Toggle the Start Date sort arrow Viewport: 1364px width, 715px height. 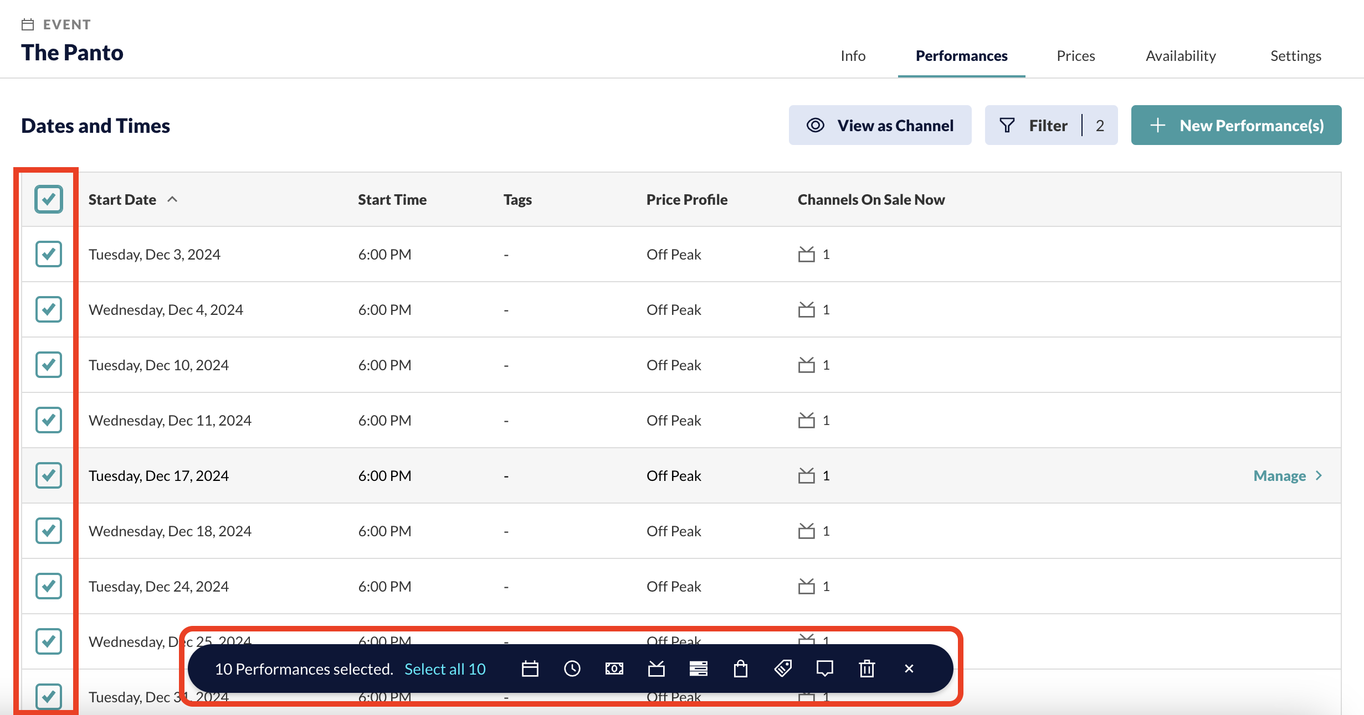pyautogui.click(x=172, y=199)
